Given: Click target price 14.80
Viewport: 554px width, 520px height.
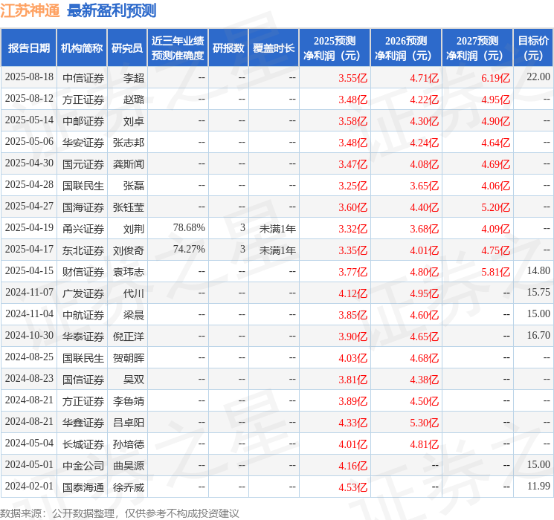Looking at the screenshot, I should pos(538,270).
